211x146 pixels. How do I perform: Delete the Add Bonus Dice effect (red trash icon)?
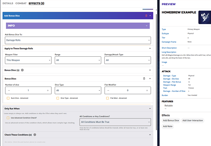tap(146, 16)
